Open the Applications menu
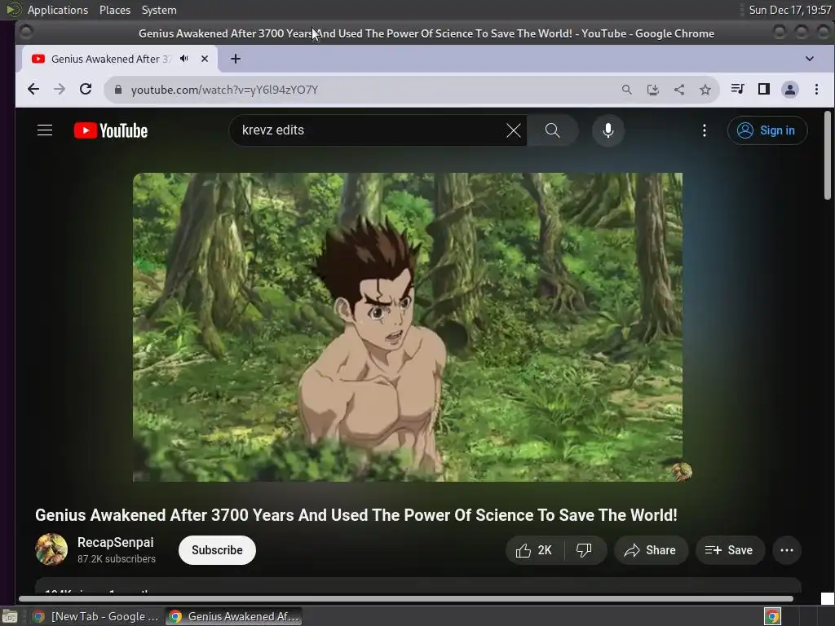 pyautogui.click(x=58, y=10)
